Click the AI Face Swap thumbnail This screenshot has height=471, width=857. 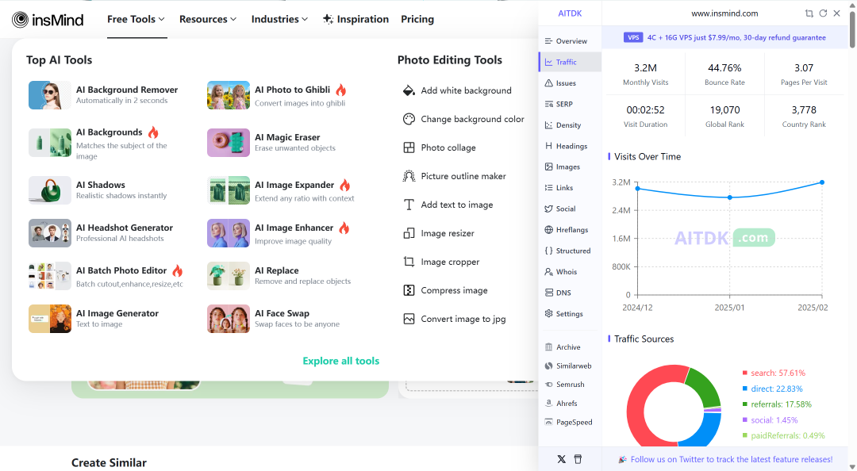(229, 319)
